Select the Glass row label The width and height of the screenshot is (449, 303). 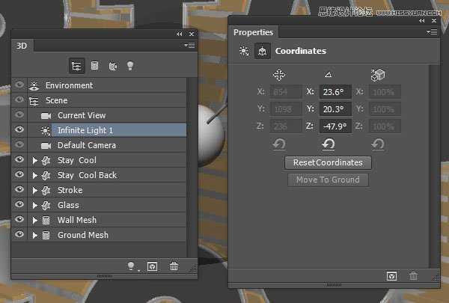(68, 205)
